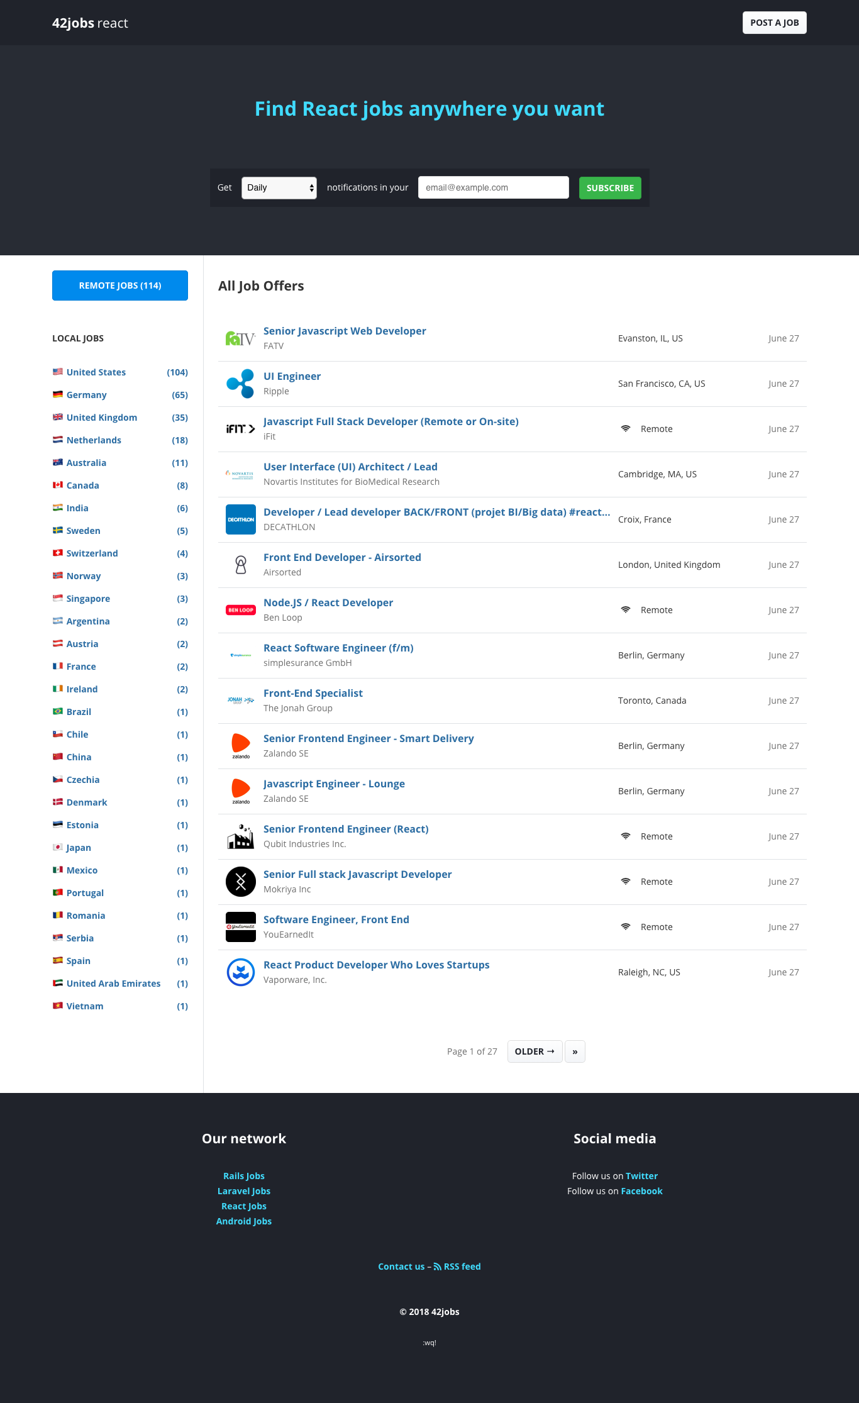This screenshot has height=1403, width=859.
Task: Open Javascript Full Stack Developer iFit job
Action: pyautogui.click(x=391, y=421)
